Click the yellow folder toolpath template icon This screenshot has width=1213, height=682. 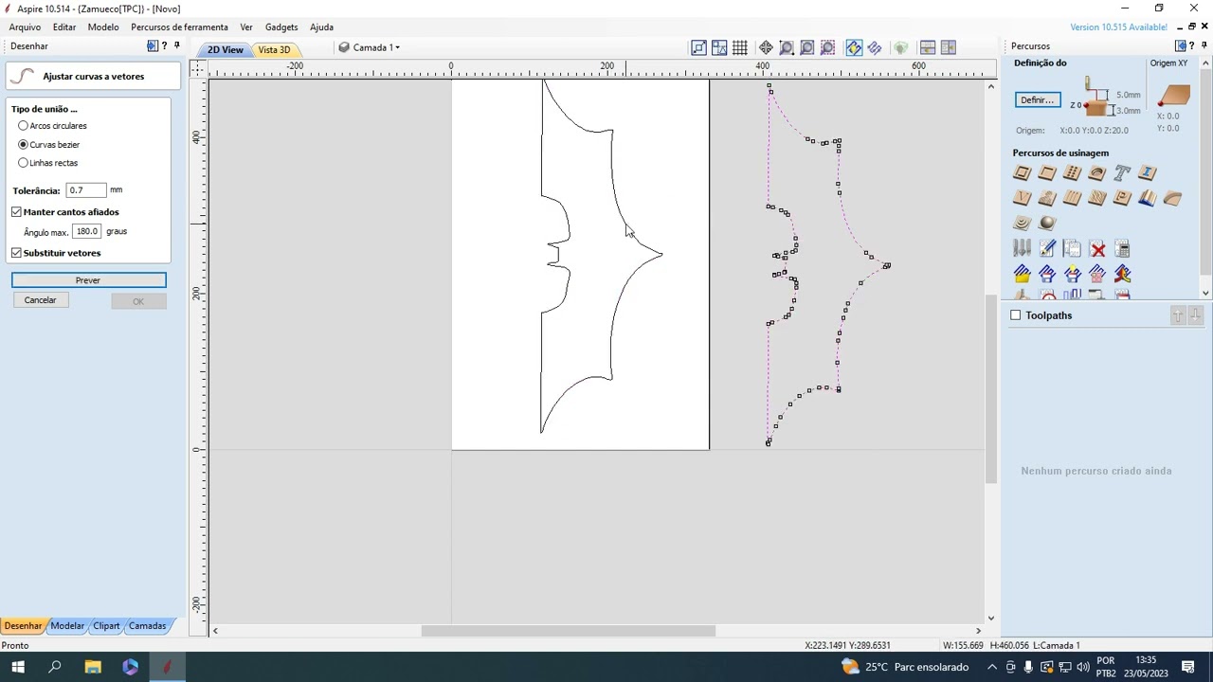coord(1022,274)
